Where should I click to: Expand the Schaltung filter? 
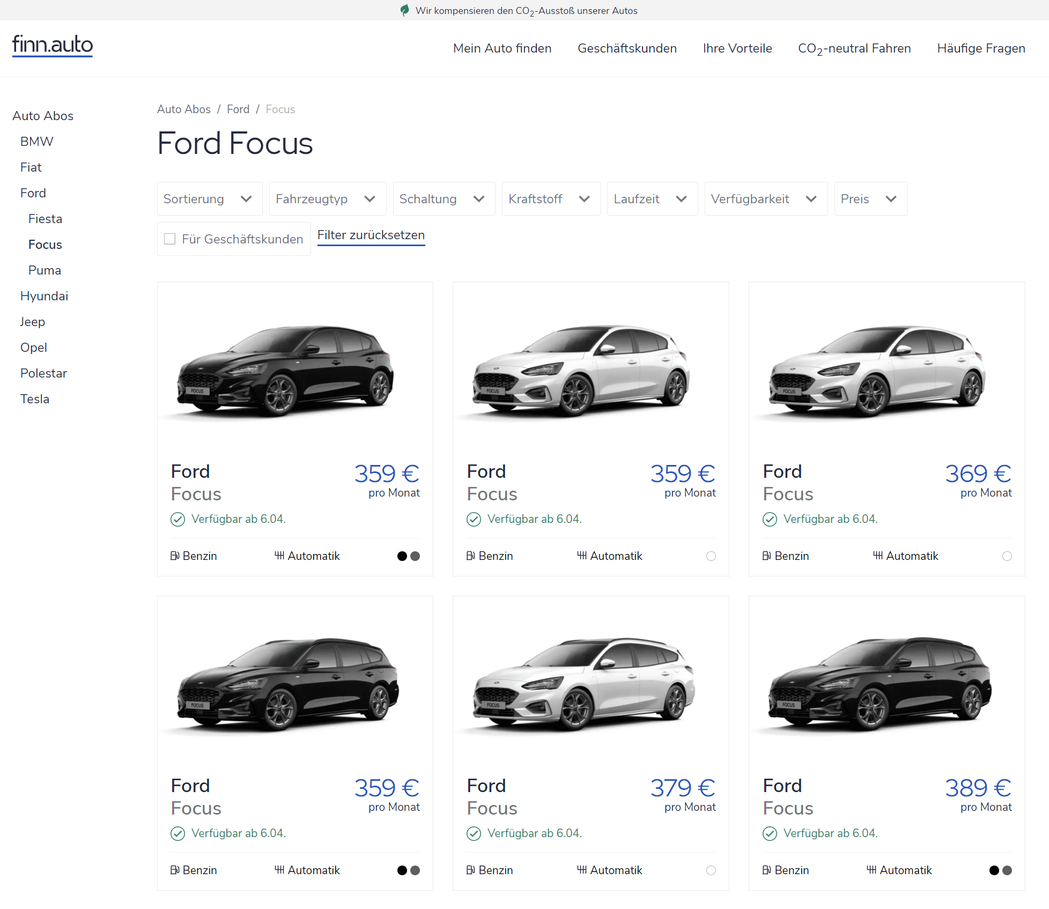[444, 199]
